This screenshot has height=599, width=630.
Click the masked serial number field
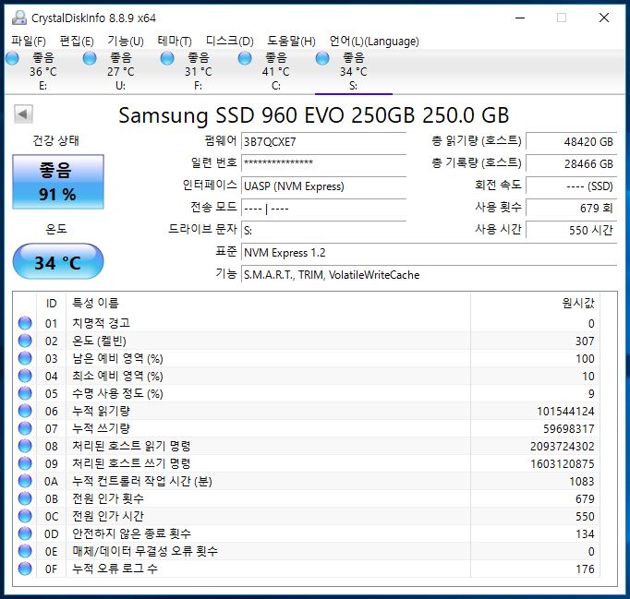coord(324,163)
